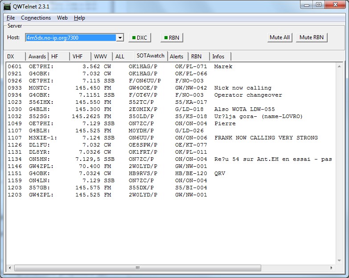Screen dimensions: 349x278
Task: Select the VHF tab
Action: 78,57
